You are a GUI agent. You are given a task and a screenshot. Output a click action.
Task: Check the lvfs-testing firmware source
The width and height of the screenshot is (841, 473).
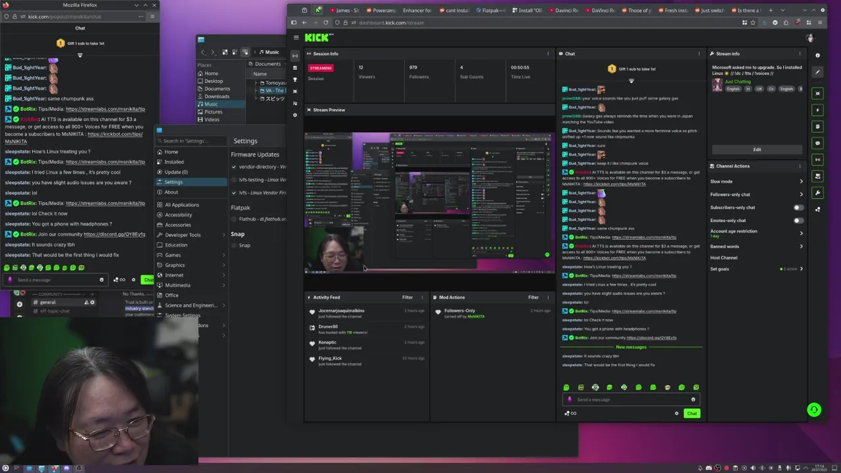click(x=233, y=180)
